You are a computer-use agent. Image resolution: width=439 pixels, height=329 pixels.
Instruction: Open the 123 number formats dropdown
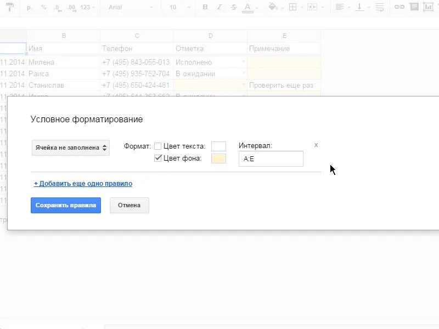[87, 7]
